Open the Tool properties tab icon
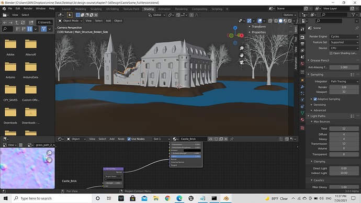 point(302,29)
